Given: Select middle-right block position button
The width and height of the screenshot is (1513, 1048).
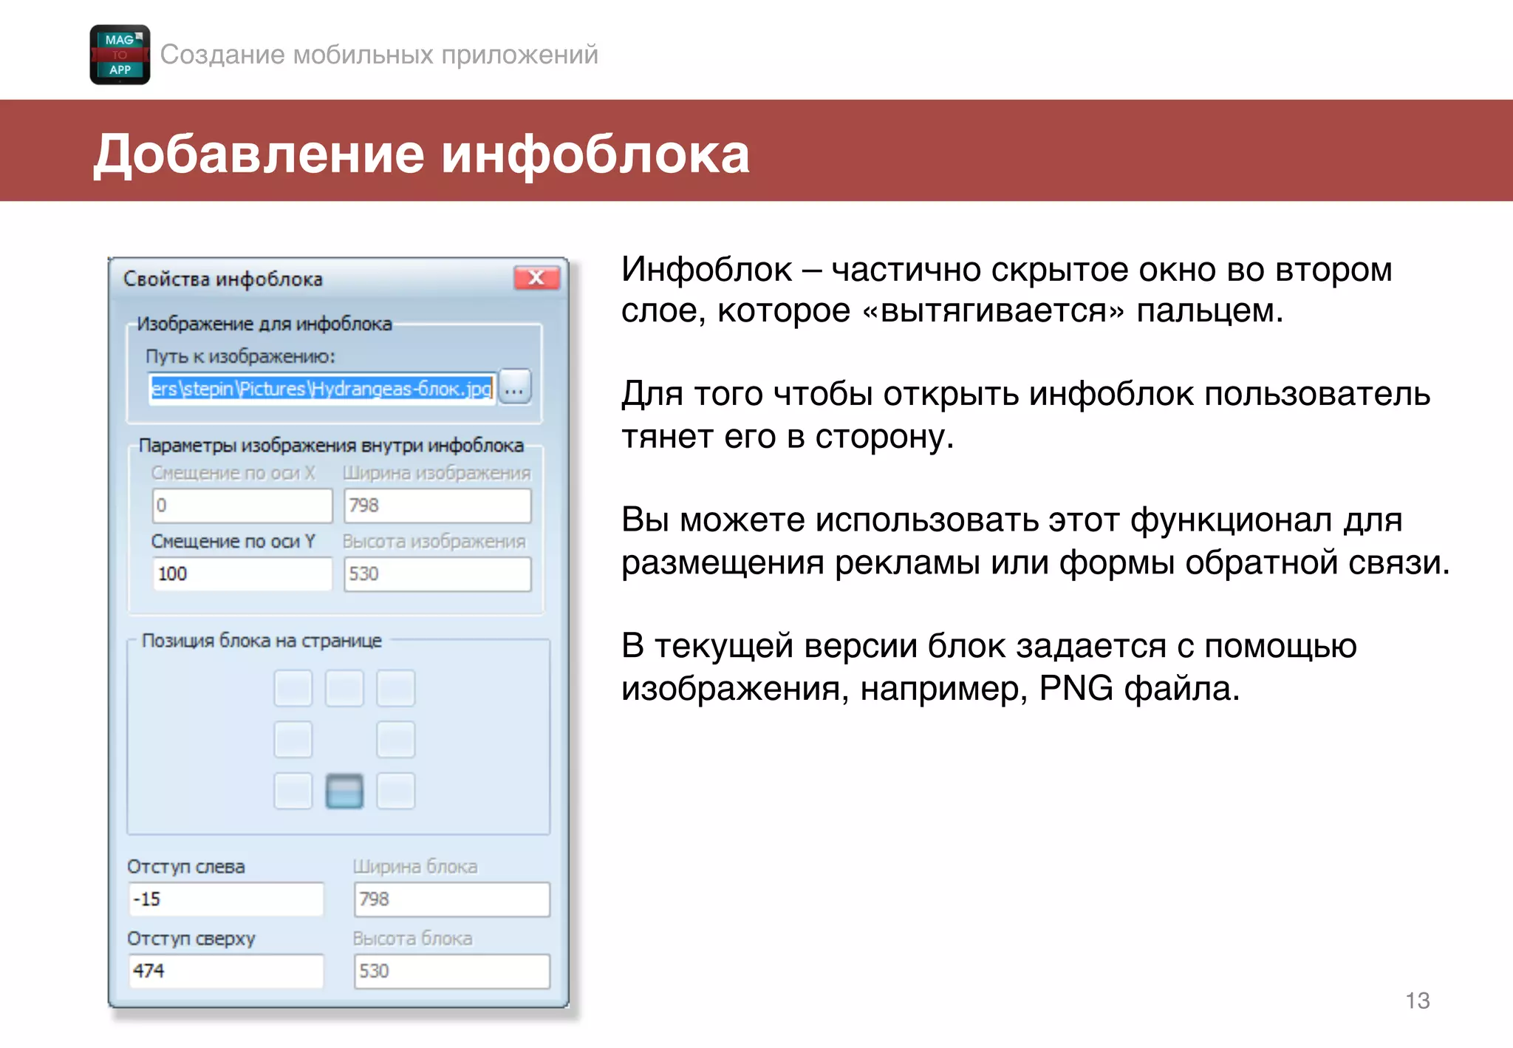Looking at the screenshot, I should pyautogui.click(x=396, y=740).
